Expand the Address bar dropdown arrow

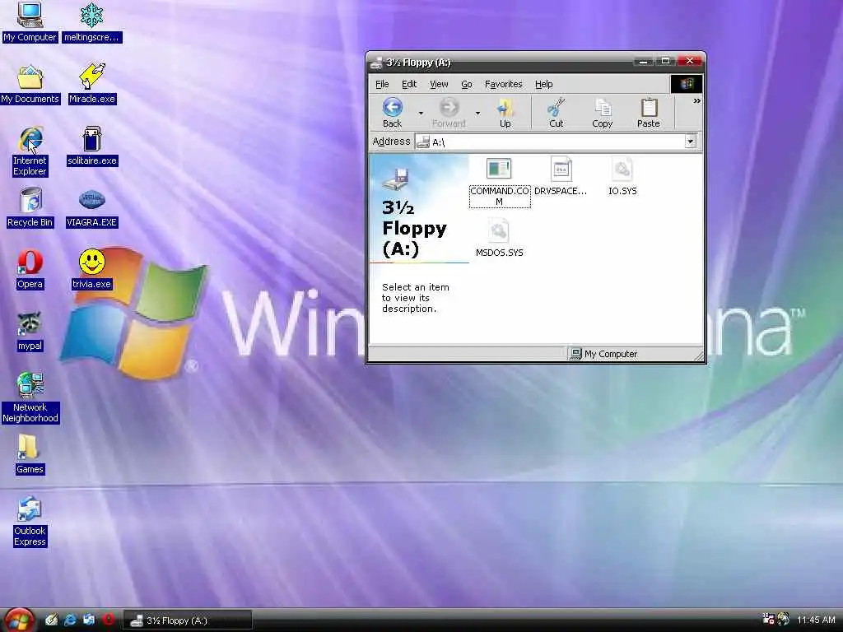(x=691, y=142)
